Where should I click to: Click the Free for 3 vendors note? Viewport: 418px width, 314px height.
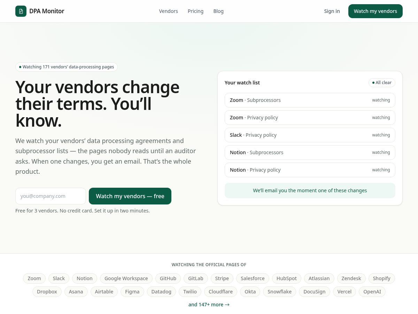pyautogui.click(x=83, y=211)
